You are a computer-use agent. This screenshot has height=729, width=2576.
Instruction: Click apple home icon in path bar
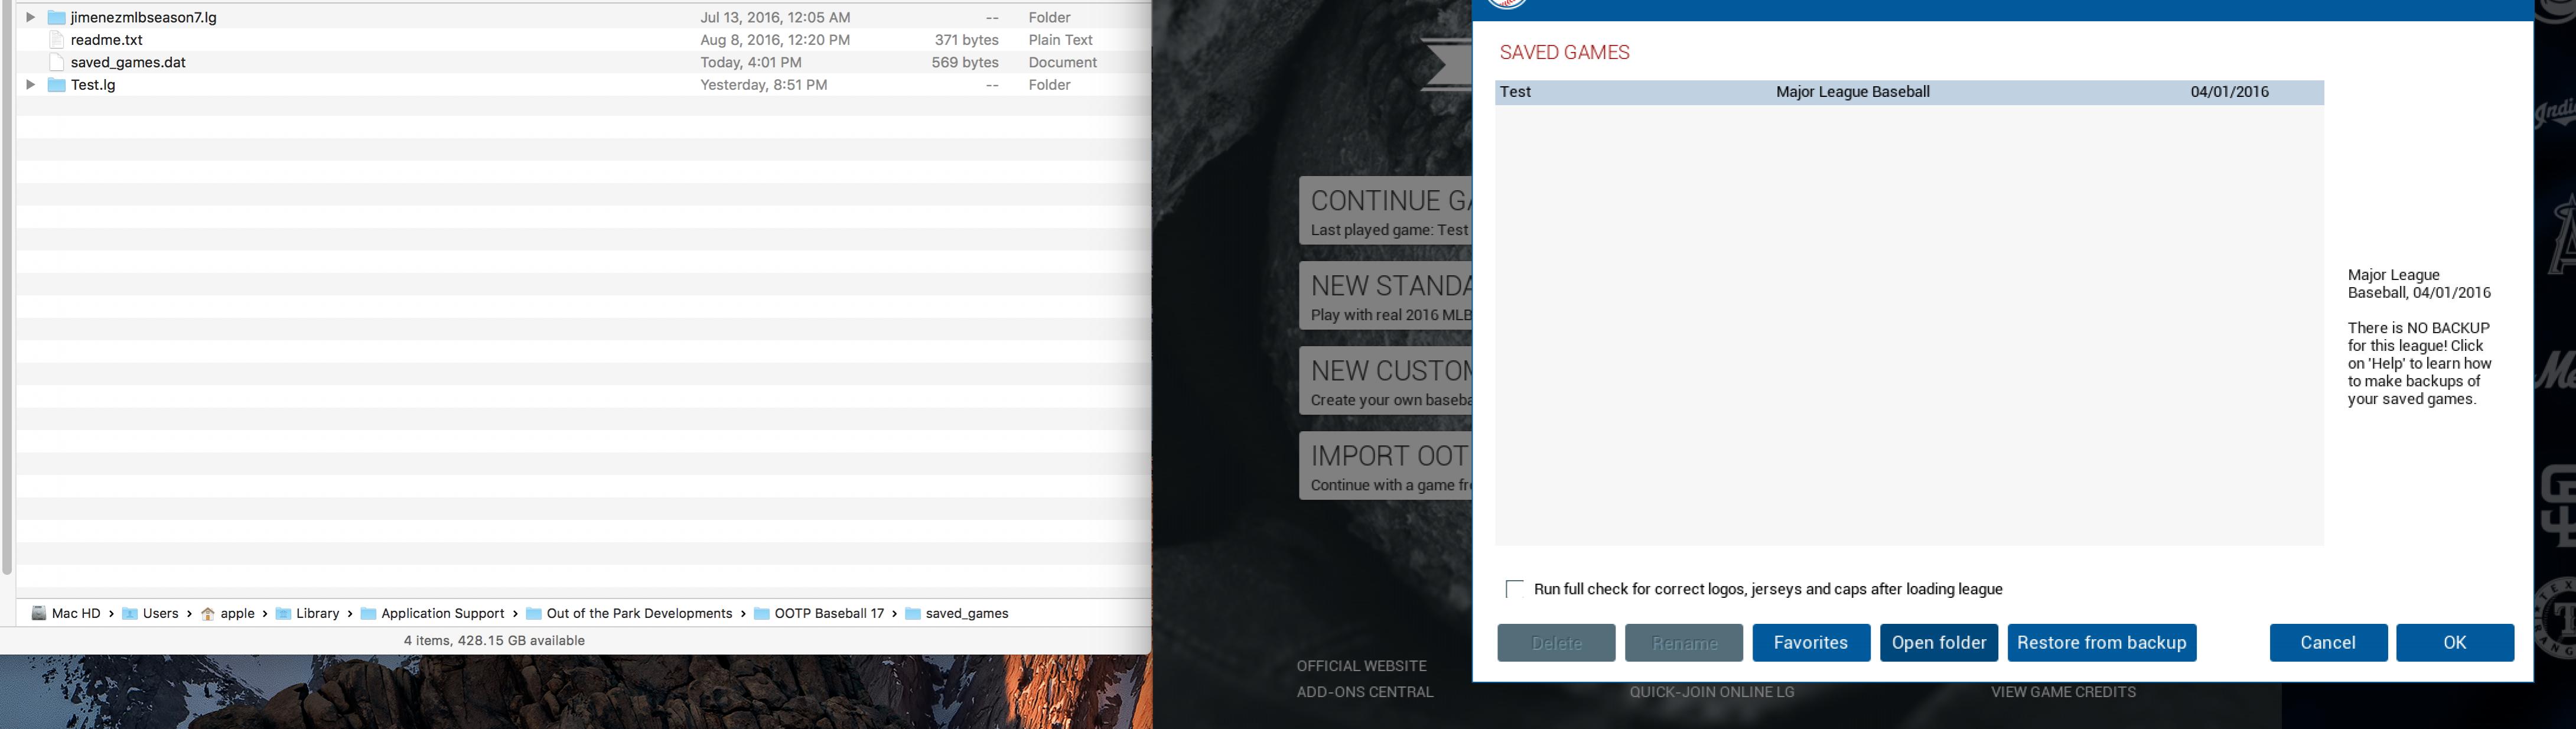(208, 613)
